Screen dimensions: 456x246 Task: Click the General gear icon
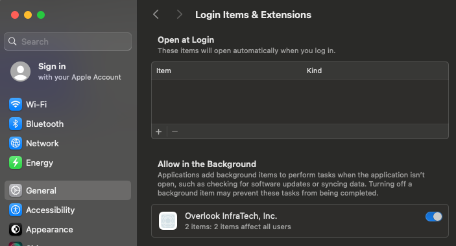[16, 190]
